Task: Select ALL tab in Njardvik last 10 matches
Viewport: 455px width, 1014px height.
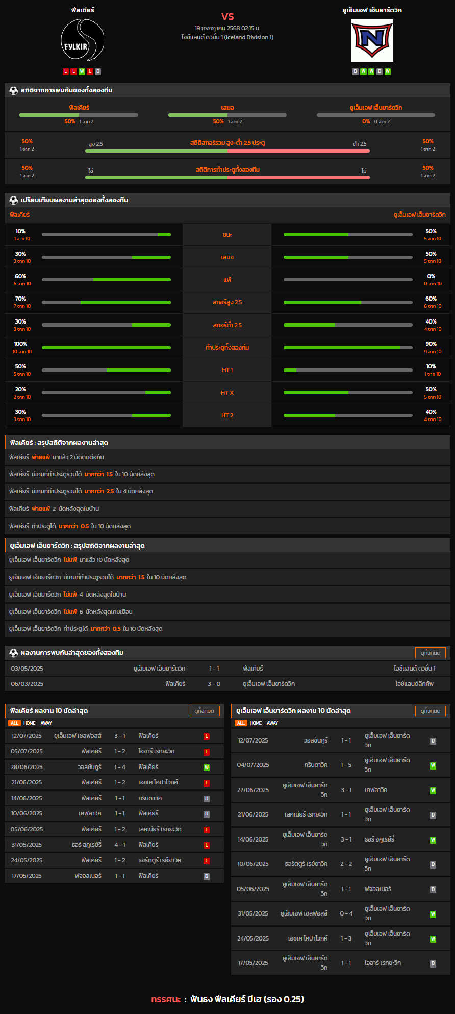Action: tap(241, 723)
